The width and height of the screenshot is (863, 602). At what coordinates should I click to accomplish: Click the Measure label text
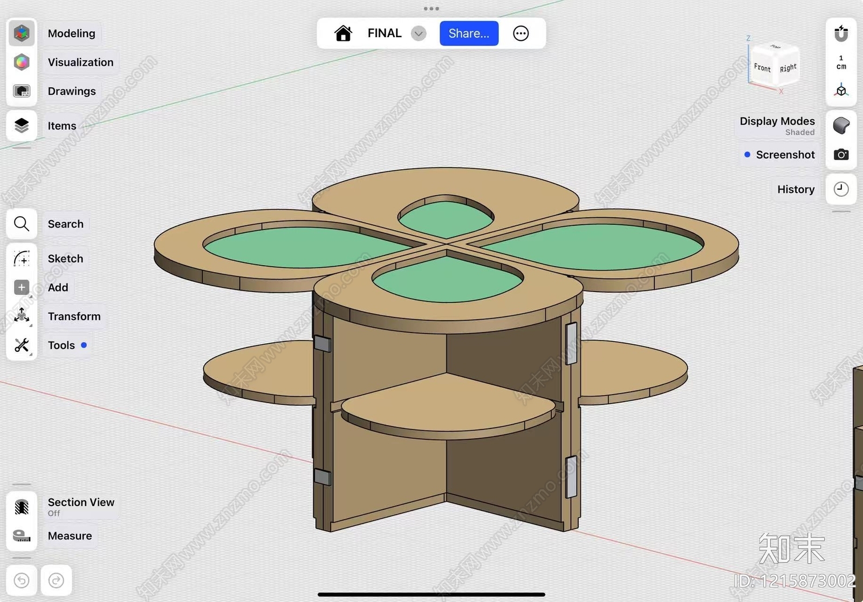tap(70, 536)
